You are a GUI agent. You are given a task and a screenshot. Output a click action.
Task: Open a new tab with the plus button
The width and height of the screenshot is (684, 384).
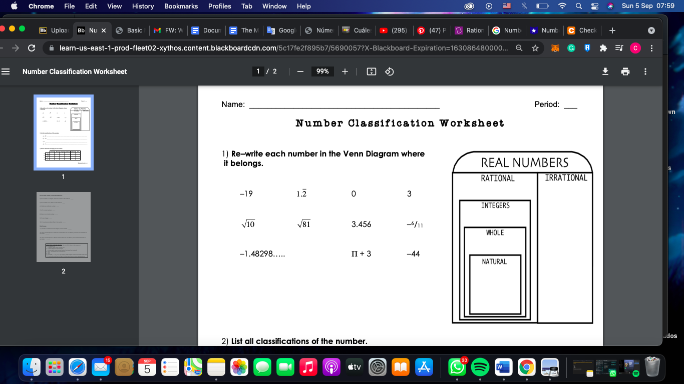click(x=612, y=30)
